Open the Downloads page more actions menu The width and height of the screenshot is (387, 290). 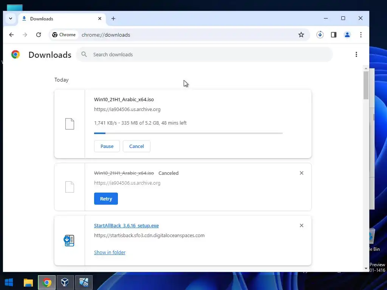click(x=356, y=54)
